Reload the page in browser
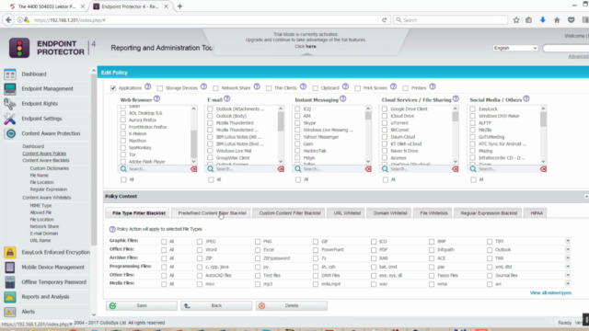The image size is (589, 331). coord(384,20)
